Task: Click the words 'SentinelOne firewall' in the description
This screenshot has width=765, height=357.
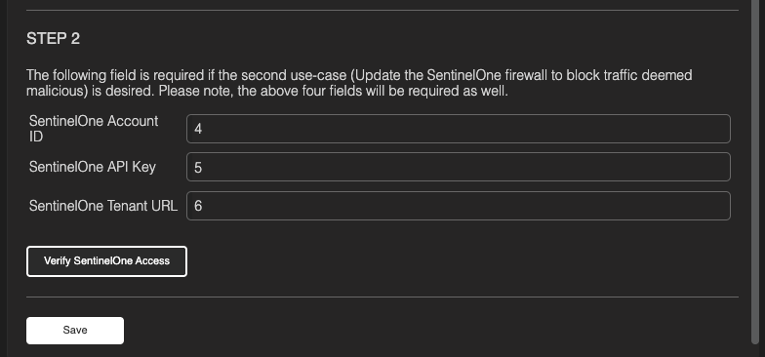Action: (x=494, y=75)
